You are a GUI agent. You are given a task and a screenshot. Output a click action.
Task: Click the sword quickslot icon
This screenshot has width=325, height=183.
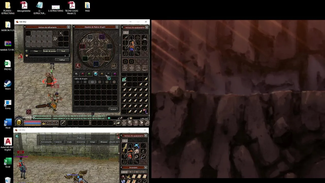(x=63, y=123)
